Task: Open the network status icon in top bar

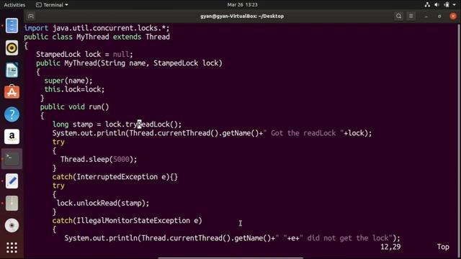Action: pyautogui.click(x=427, y=5)
